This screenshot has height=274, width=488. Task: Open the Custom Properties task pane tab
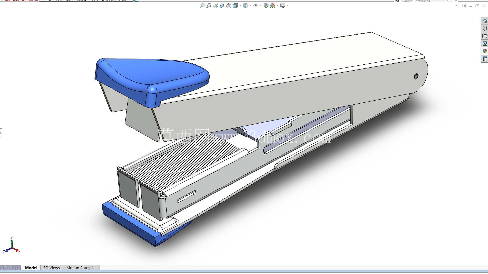(x=485, y=59)
